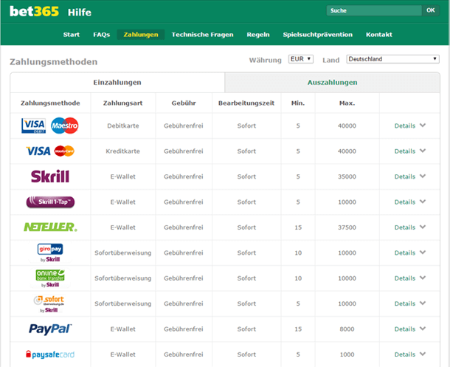Viewport: 450px width, 367px height.
Task: Click the giropay by Skrill logo
Action: pyautogui.click(x=50, y=253)
